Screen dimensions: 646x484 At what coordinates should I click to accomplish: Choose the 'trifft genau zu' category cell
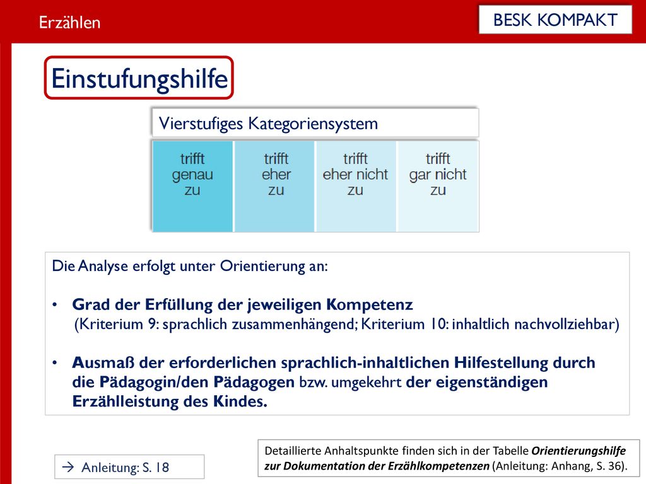[x=192, y=187]
